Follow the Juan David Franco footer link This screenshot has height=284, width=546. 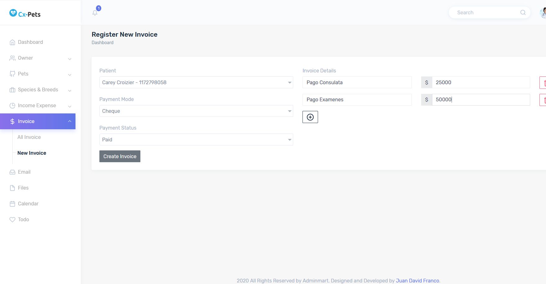[417, 281]
